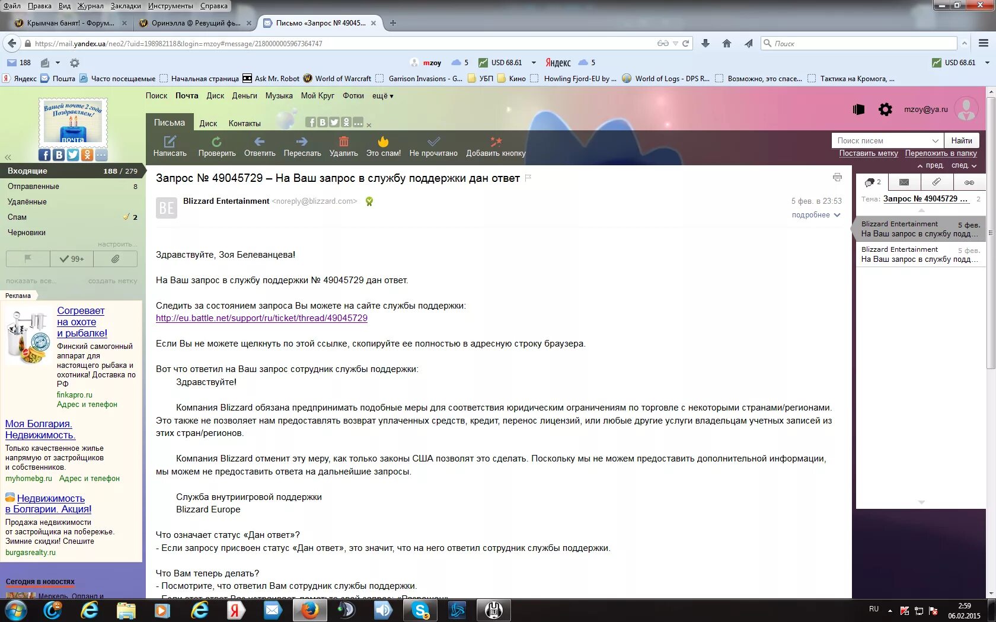Click Переложить в папку link

point(941,153)
